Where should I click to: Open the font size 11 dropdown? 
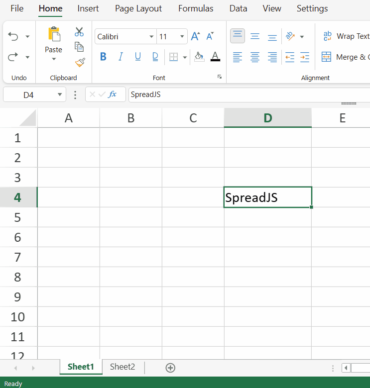tap(182, 36)
